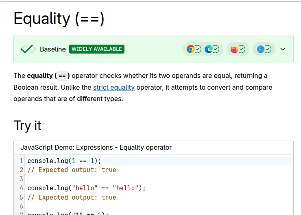Click line number 1 in code gutter
This screenshot has width=301, height=215.
click(x=21, y=161)
